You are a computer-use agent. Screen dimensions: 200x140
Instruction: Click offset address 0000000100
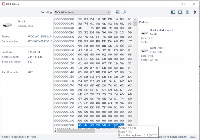click(x=64, y=55)
